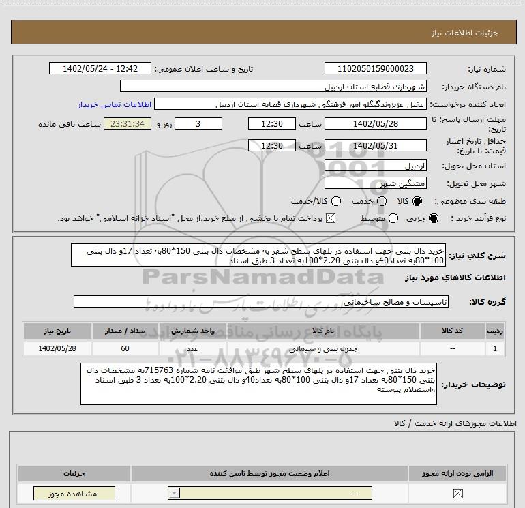Screen dimensions: 525x508
Task: Select the 'خدمت' radio button
Action: coord(382,201)
